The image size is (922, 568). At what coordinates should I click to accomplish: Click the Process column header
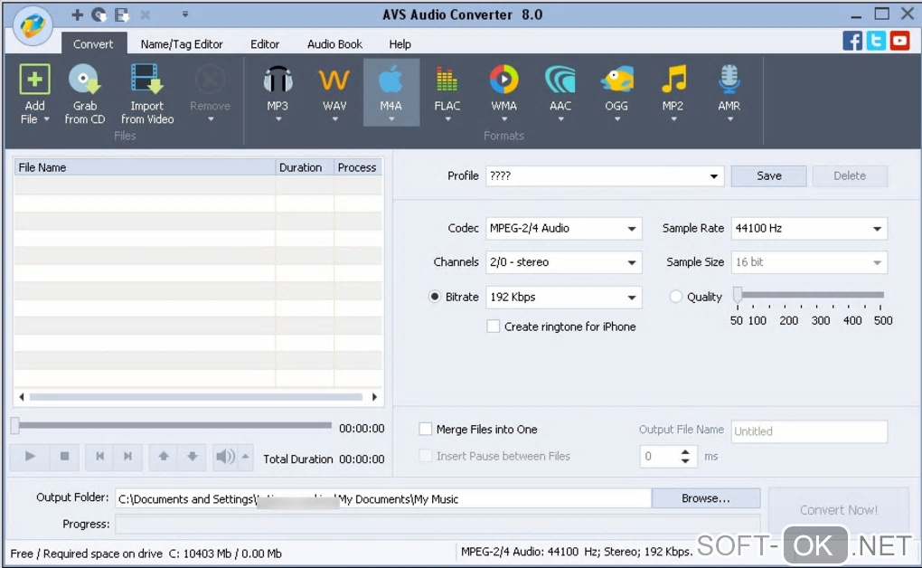pos(358,167)
